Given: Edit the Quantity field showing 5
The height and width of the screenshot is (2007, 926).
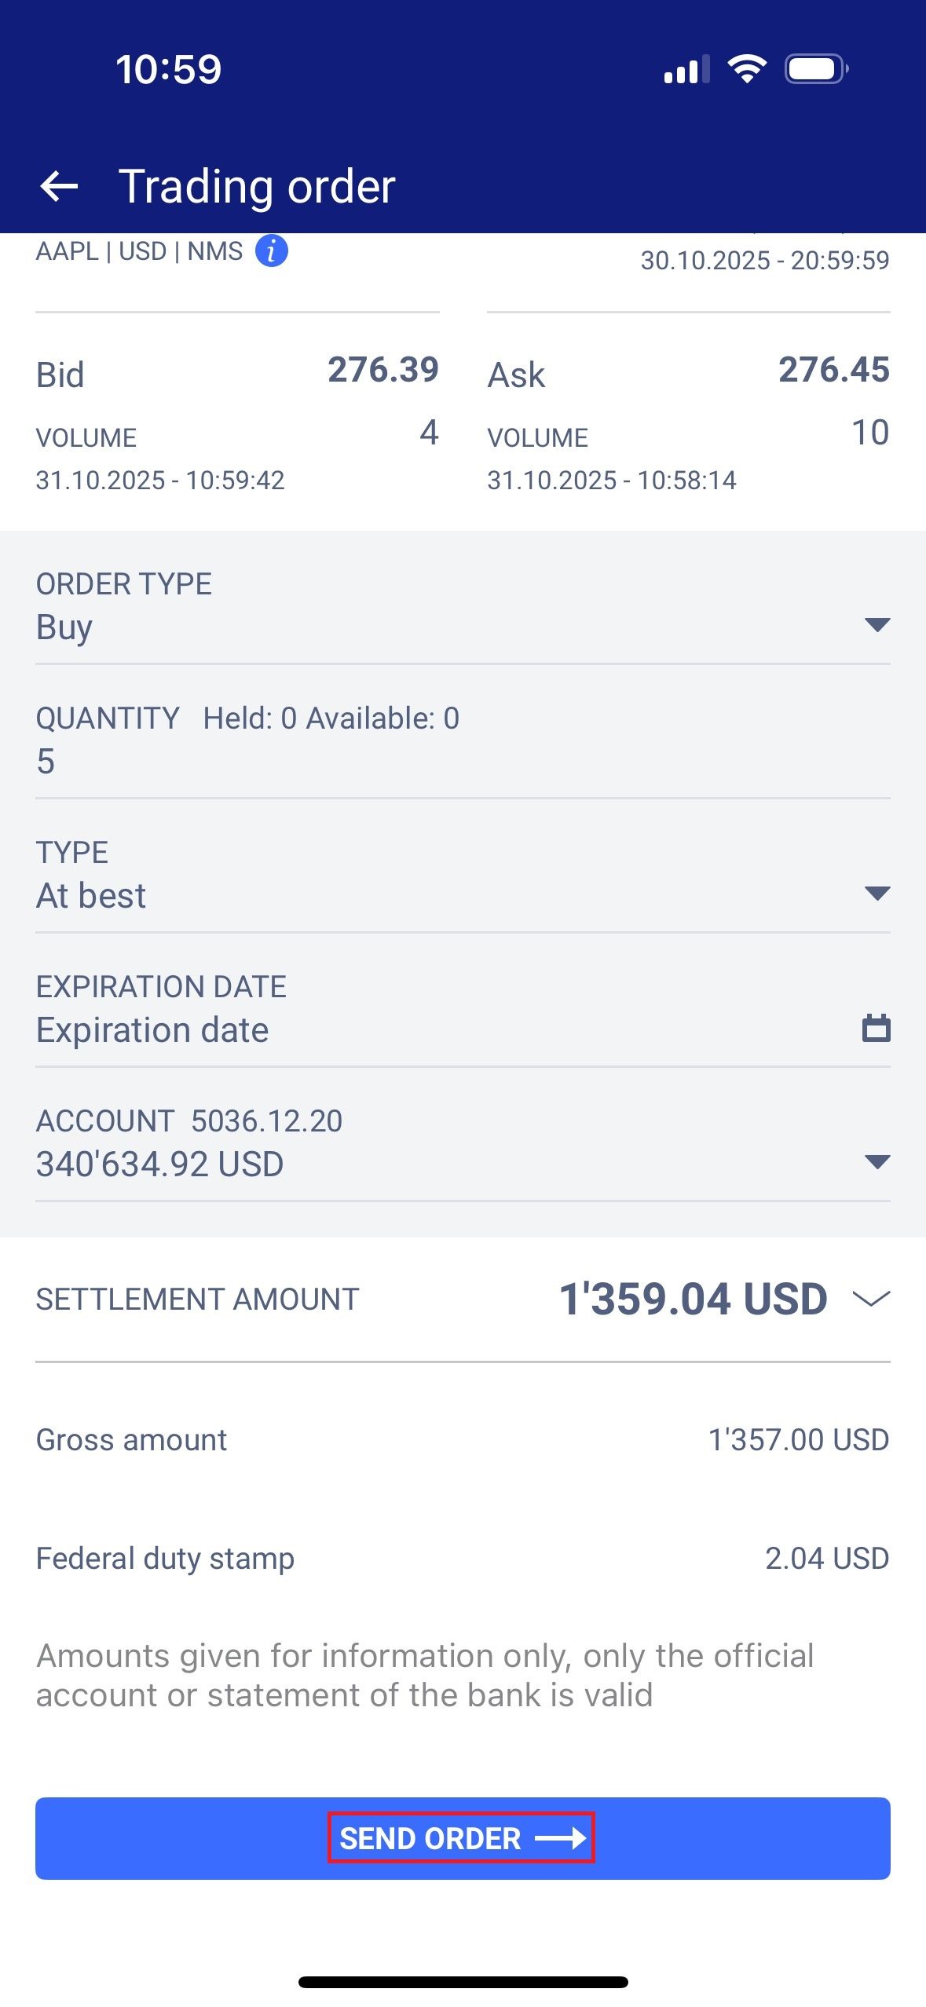Looking at the screenshot, I should pos(462,761).
